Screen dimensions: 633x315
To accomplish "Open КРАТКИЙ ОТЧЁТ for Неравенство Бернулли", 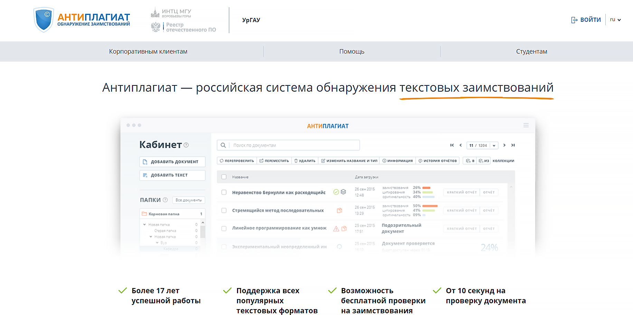I will 462,192.
